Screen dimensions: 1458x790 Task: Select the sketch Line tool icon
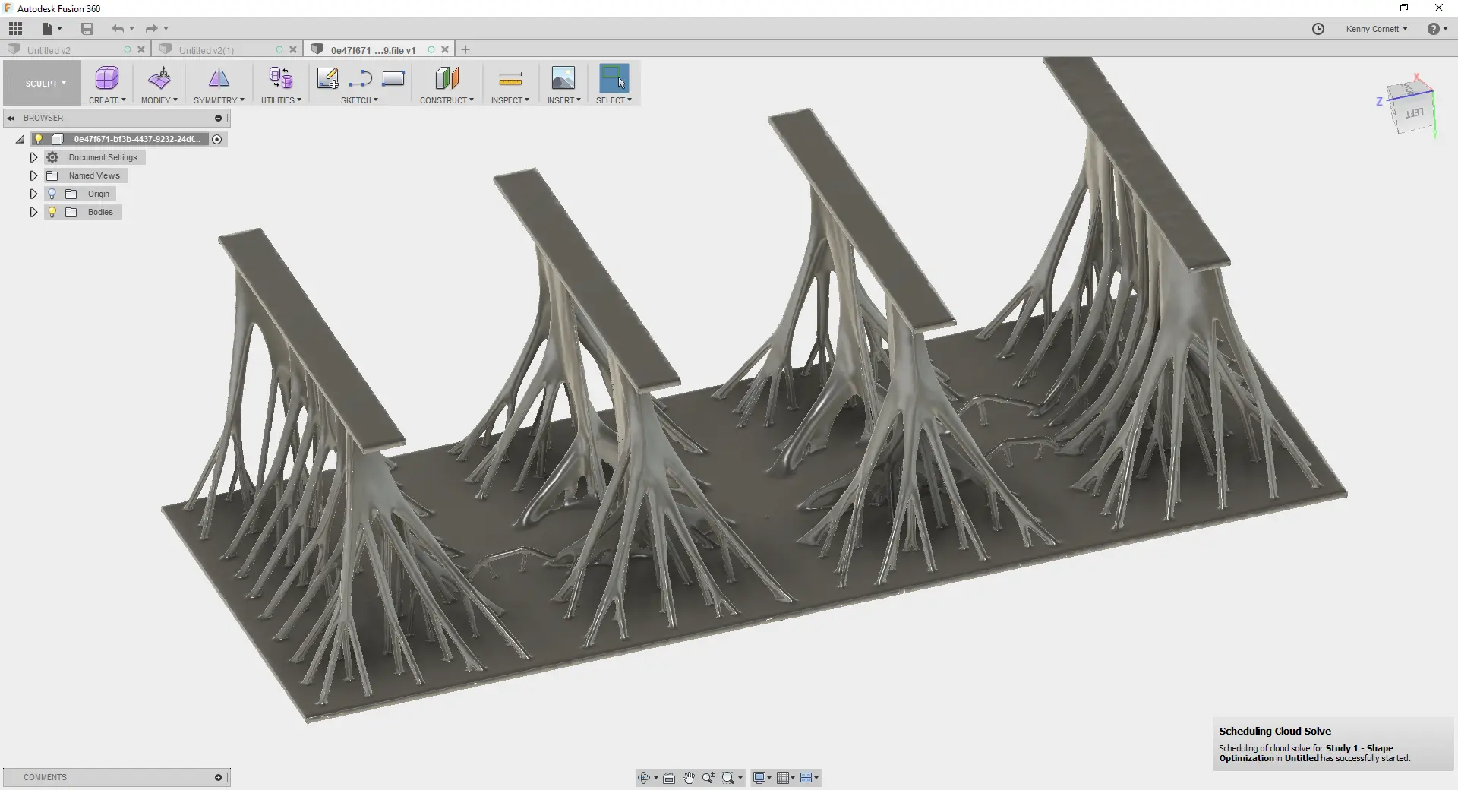click(x=361, y=78)
